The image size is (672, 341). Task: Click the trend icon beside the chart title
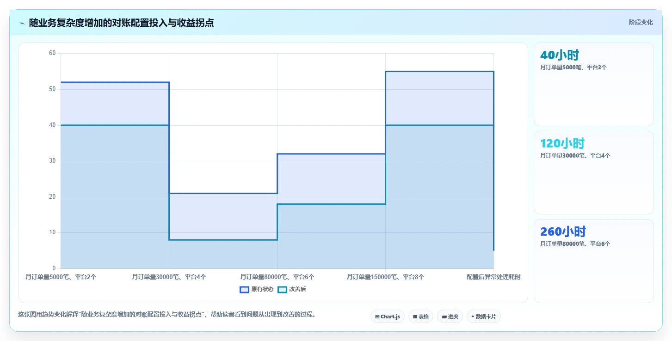22,23
